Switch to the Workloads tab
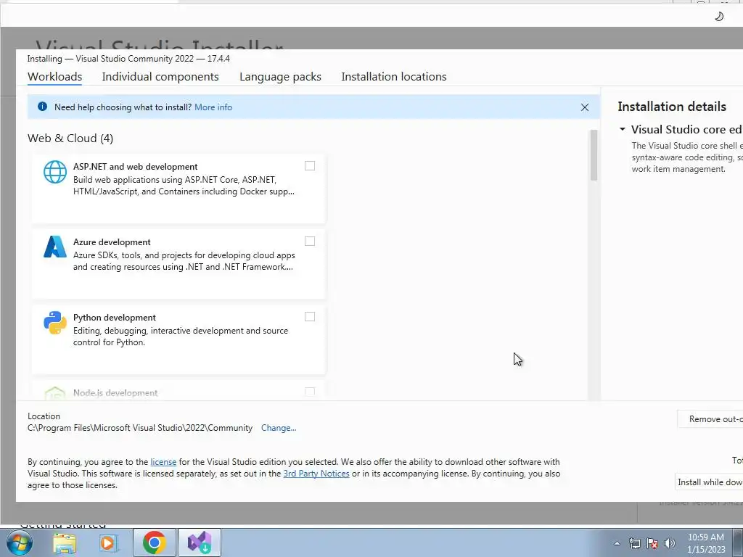Viewport: 743px width, 557px height. [x=54, y=77]
